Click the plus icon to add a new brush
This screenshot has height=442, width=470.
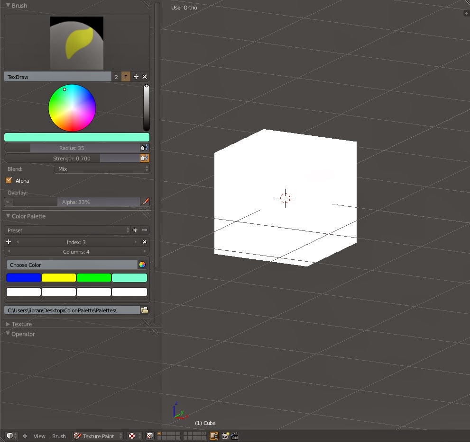point(136,76)
